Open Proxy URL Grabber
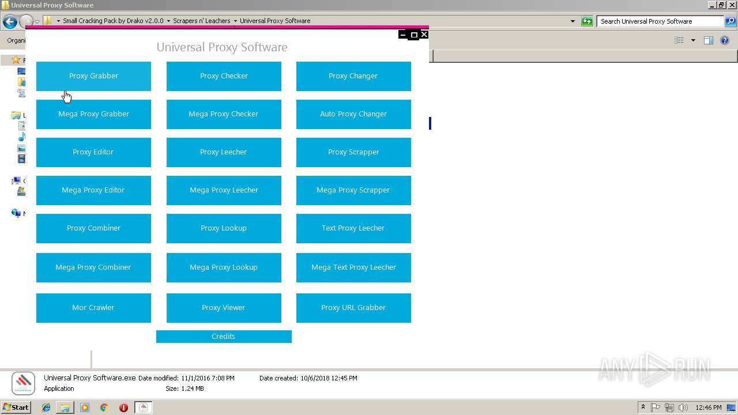 click(x=353, y=308)
